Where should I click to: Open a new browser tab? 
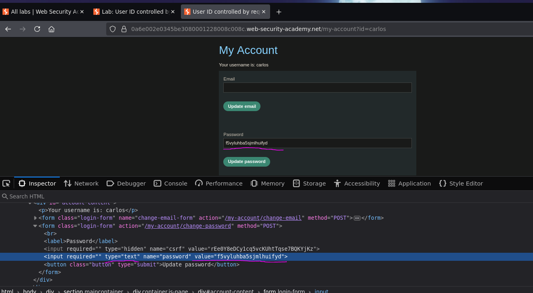[279, 12]
